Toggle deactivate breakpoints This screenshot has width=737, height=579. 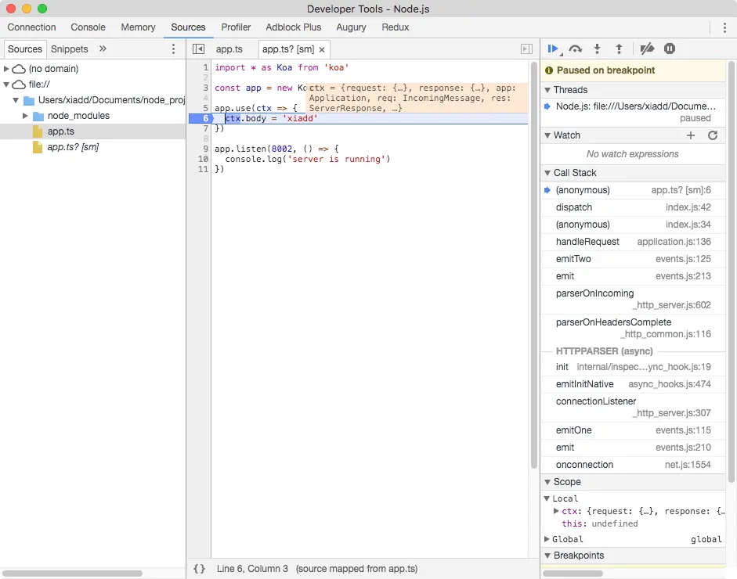click(647, 49)
